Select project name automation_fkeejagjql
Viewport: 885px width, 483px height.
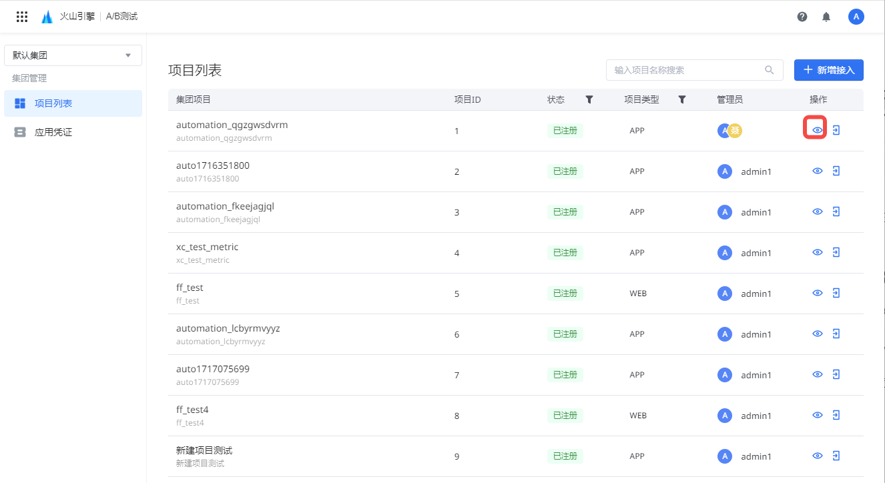[x=225, y=206]
